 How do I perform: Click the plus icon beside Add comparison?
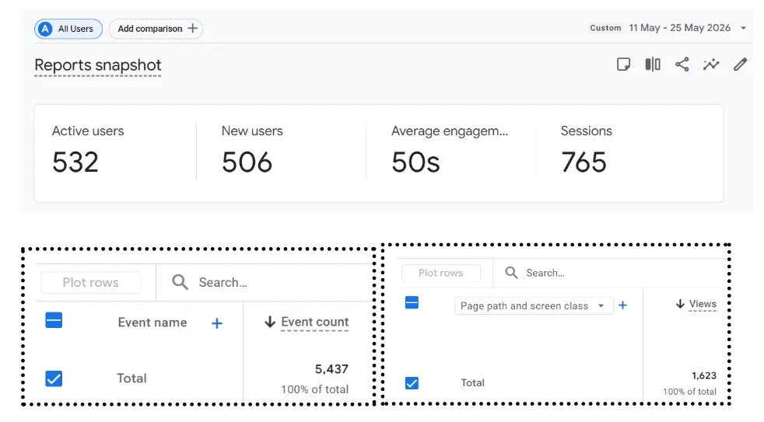pos(192,29)
